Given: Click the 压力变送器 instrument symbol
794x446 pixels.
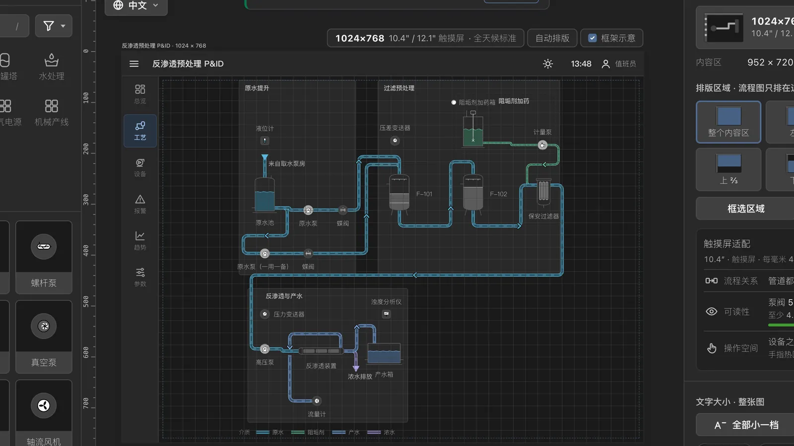Looking at the screenshot, I should pos(265,314).
